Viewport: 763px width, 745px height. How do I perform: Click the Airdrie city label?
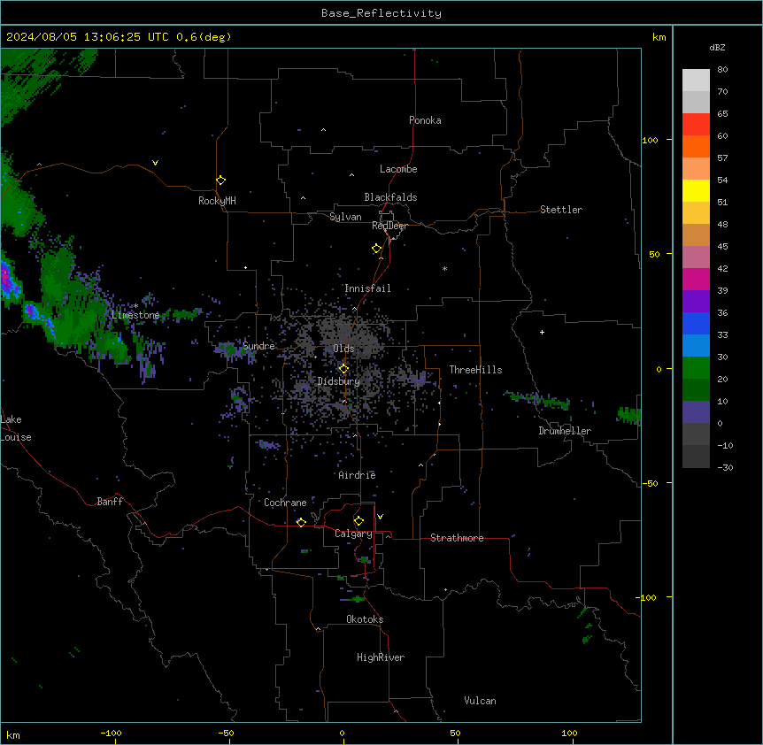[357, 475]
